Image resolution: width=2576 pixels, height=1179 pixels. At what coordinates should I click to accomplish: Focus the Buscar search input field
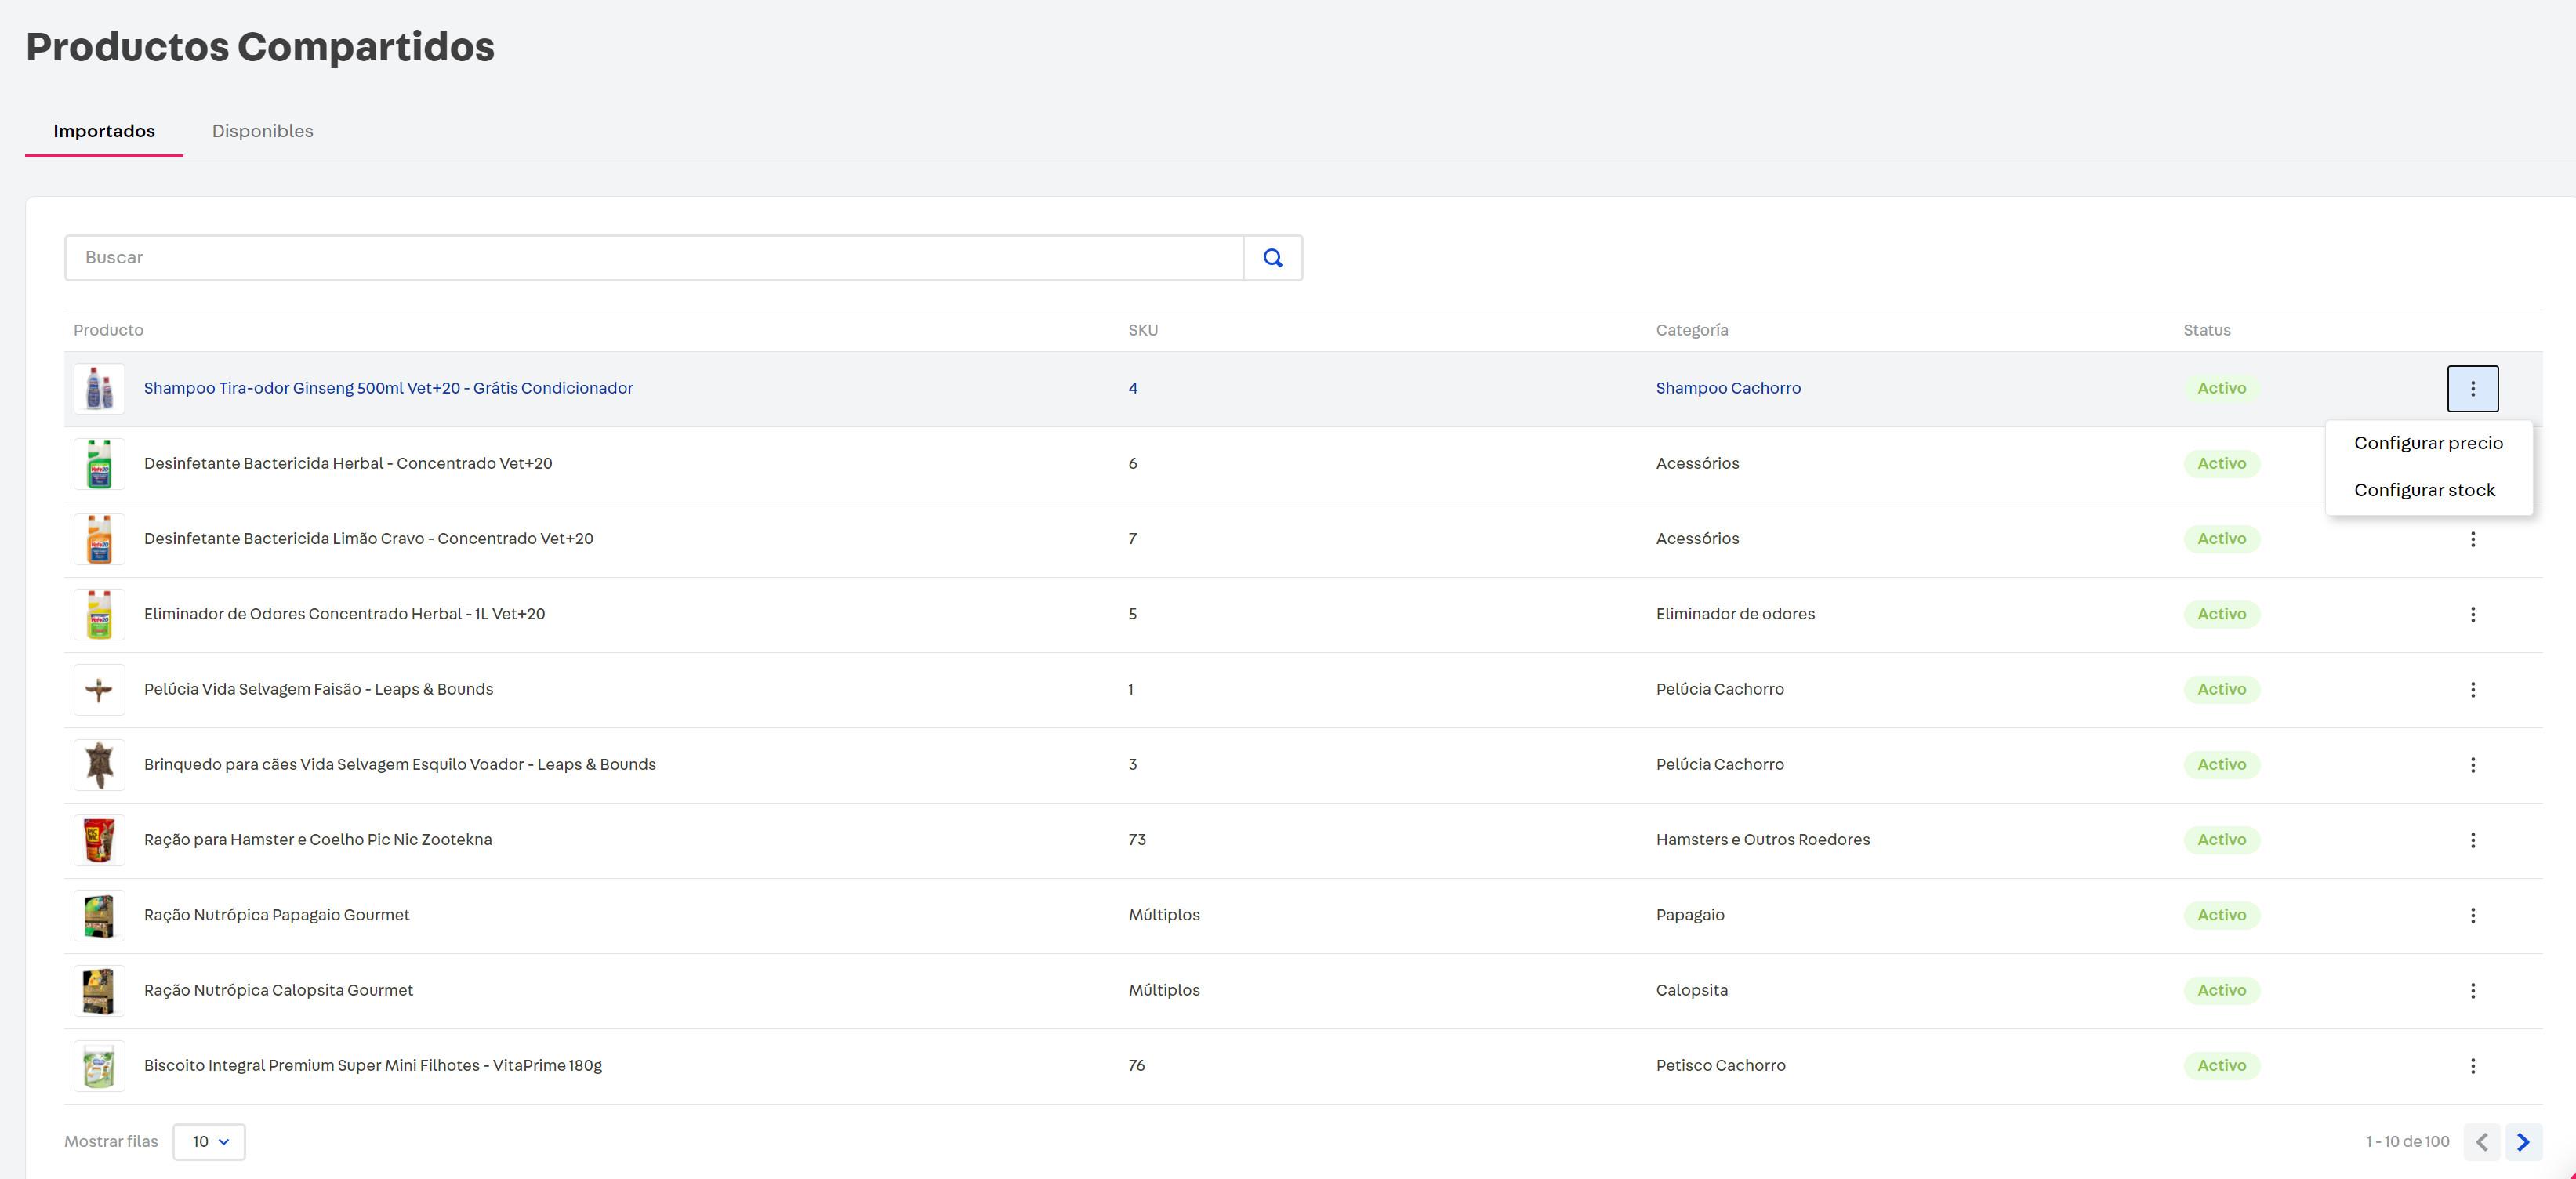[654, 258]
